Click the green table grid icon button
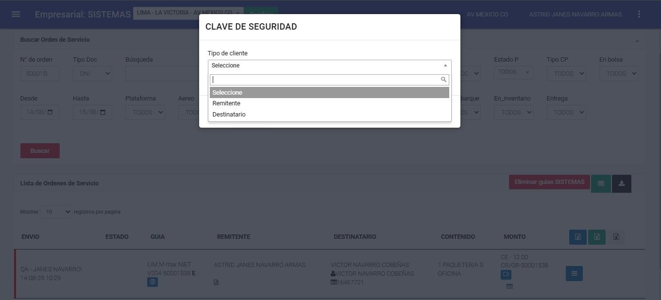Image resolution: width=661 pixels, height=300 pixels. point(601,183)
